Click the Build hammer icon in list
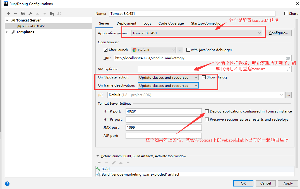 [98, 169]
